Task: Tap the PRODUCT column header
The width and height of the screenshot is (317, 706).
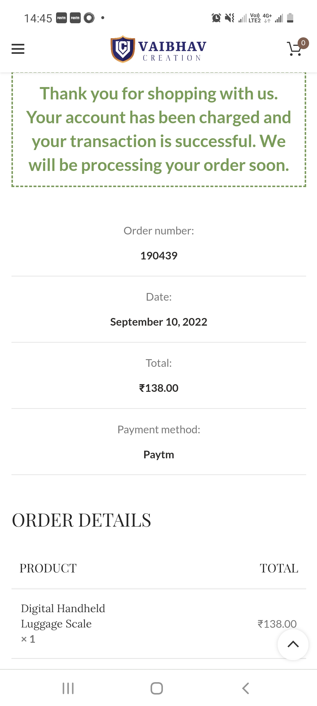Action: 48,568
